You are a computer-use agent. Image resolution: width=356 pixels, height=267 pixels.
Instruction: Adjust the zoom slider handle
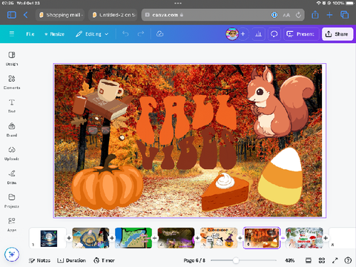click(236, 260)
